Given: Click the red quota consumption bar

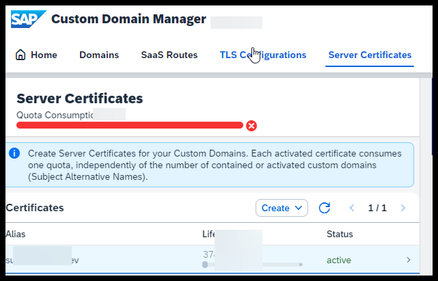Looking at the screenshot, I should coord(130,125).
